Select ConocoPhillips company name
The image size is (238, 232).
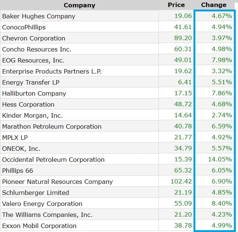[x=24, y=27]
